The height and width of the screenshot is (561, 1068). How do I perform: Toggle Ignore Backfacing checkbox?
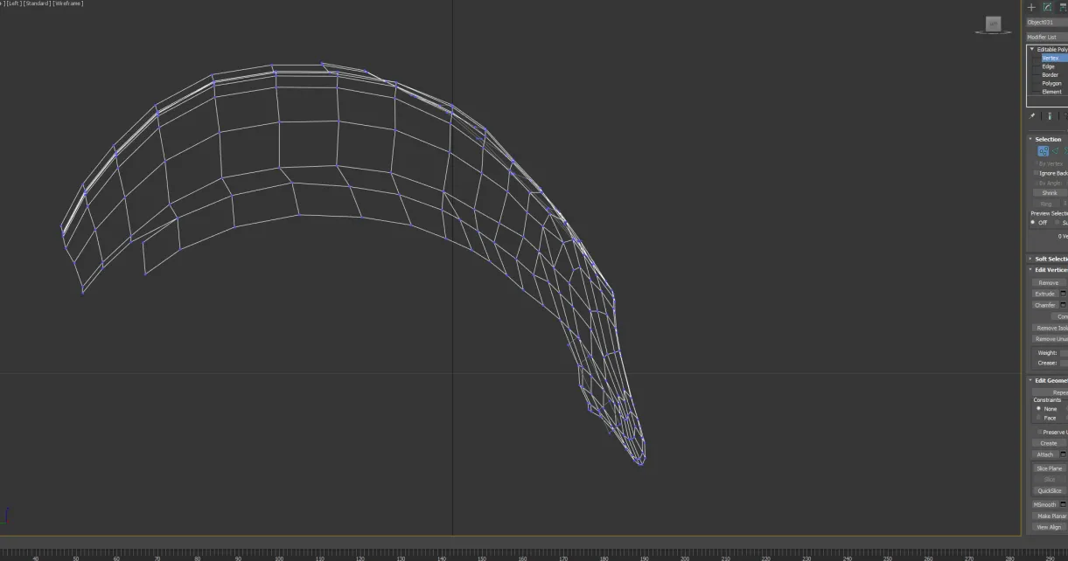(1037, 173)
